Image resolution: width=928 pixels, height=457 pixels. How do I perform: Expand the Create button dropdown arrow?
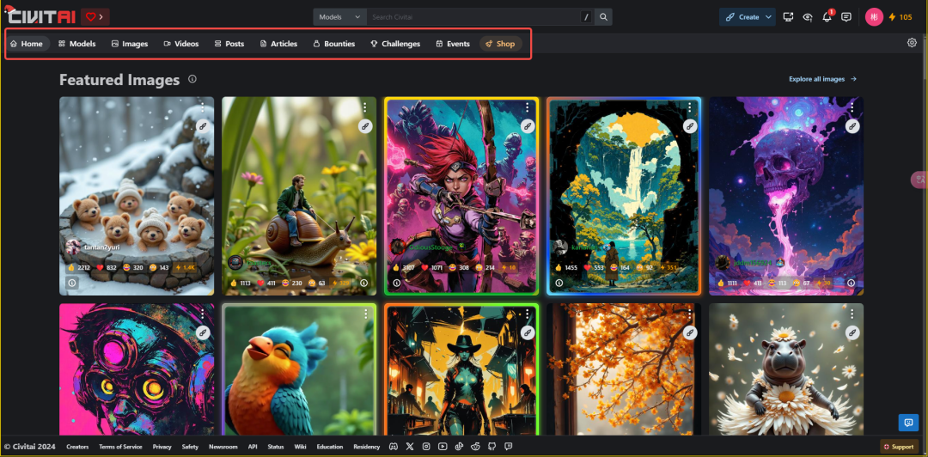pos(767,17)
